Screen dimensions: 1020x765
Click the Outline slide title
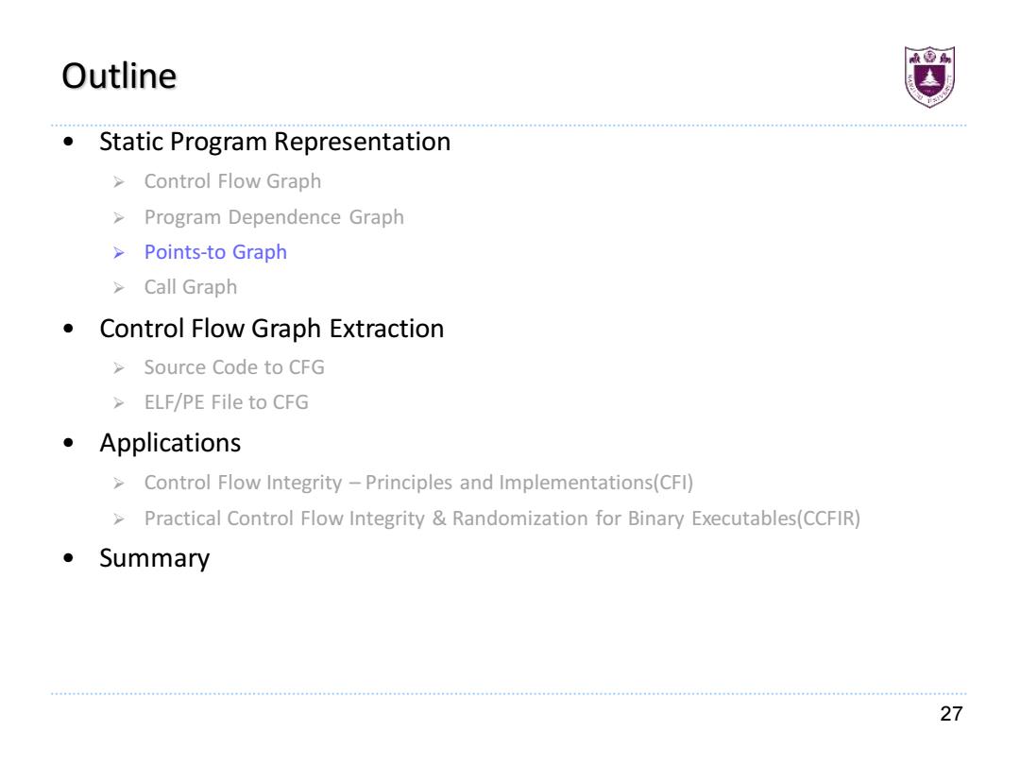(x=119, y=76)
